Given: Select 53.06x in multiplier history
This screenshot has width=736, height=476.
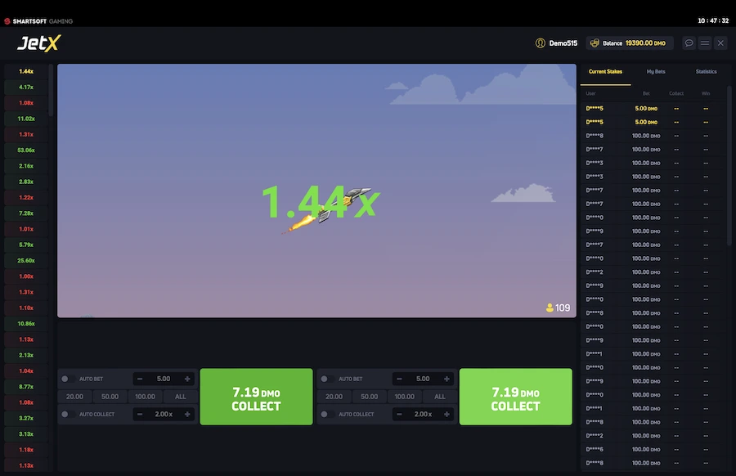Looking at the screenshot, I should point(26,150).
